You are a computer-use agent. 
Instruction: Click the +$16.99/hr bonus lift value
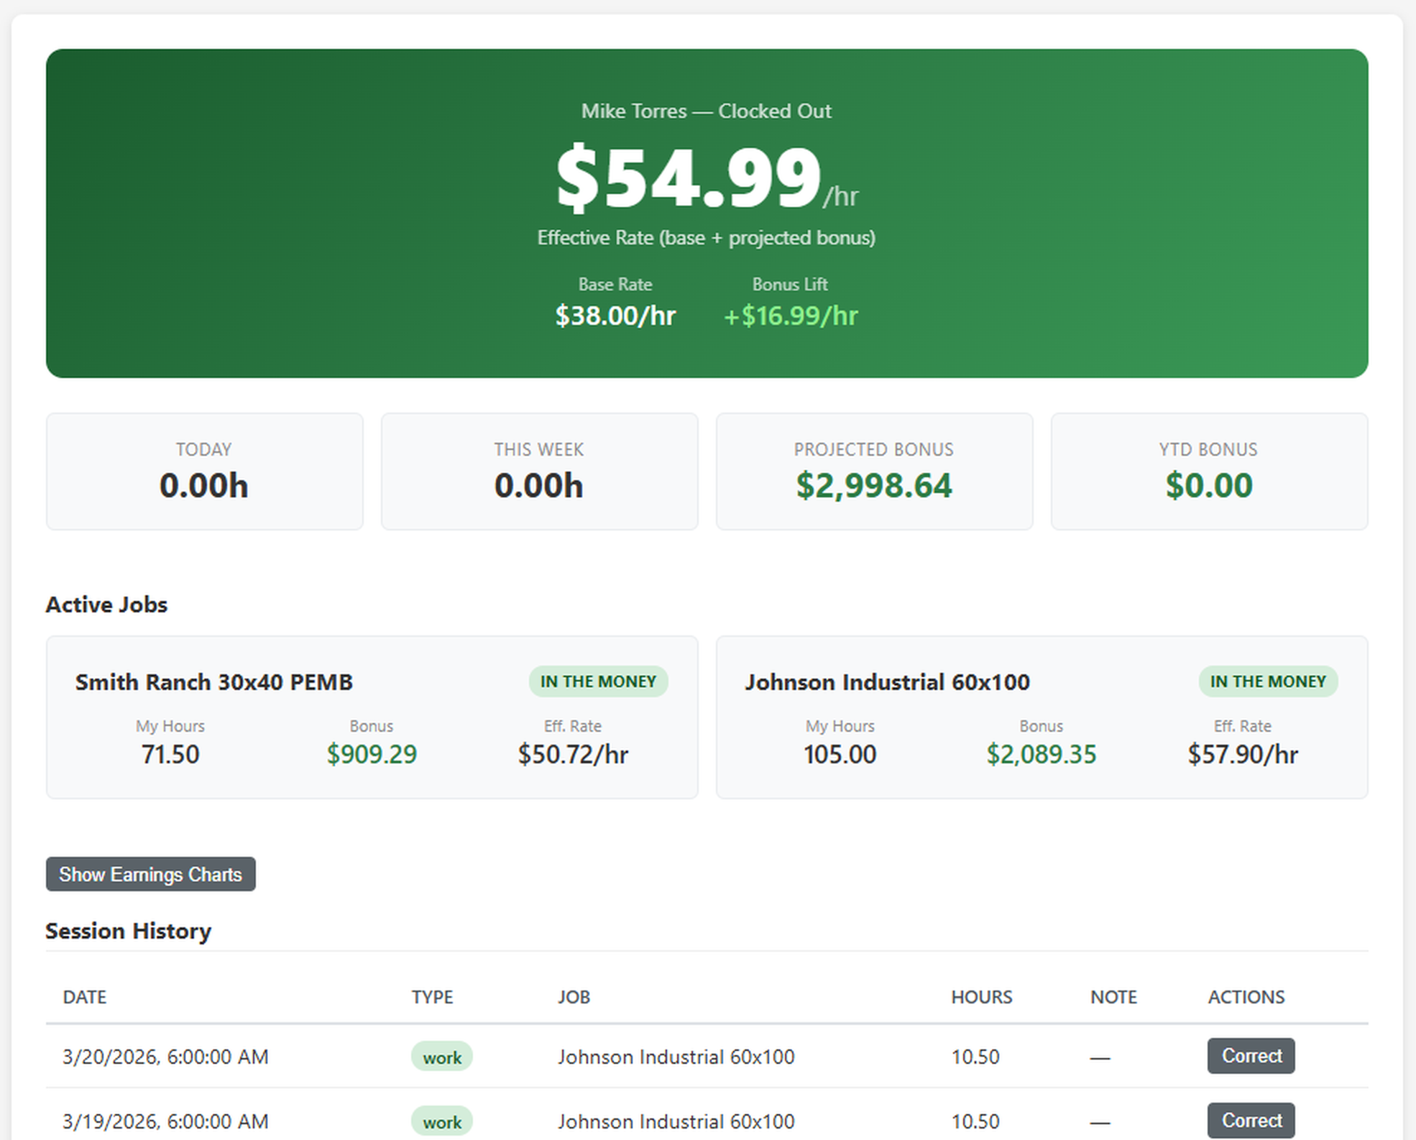click(x=791, y=316)
